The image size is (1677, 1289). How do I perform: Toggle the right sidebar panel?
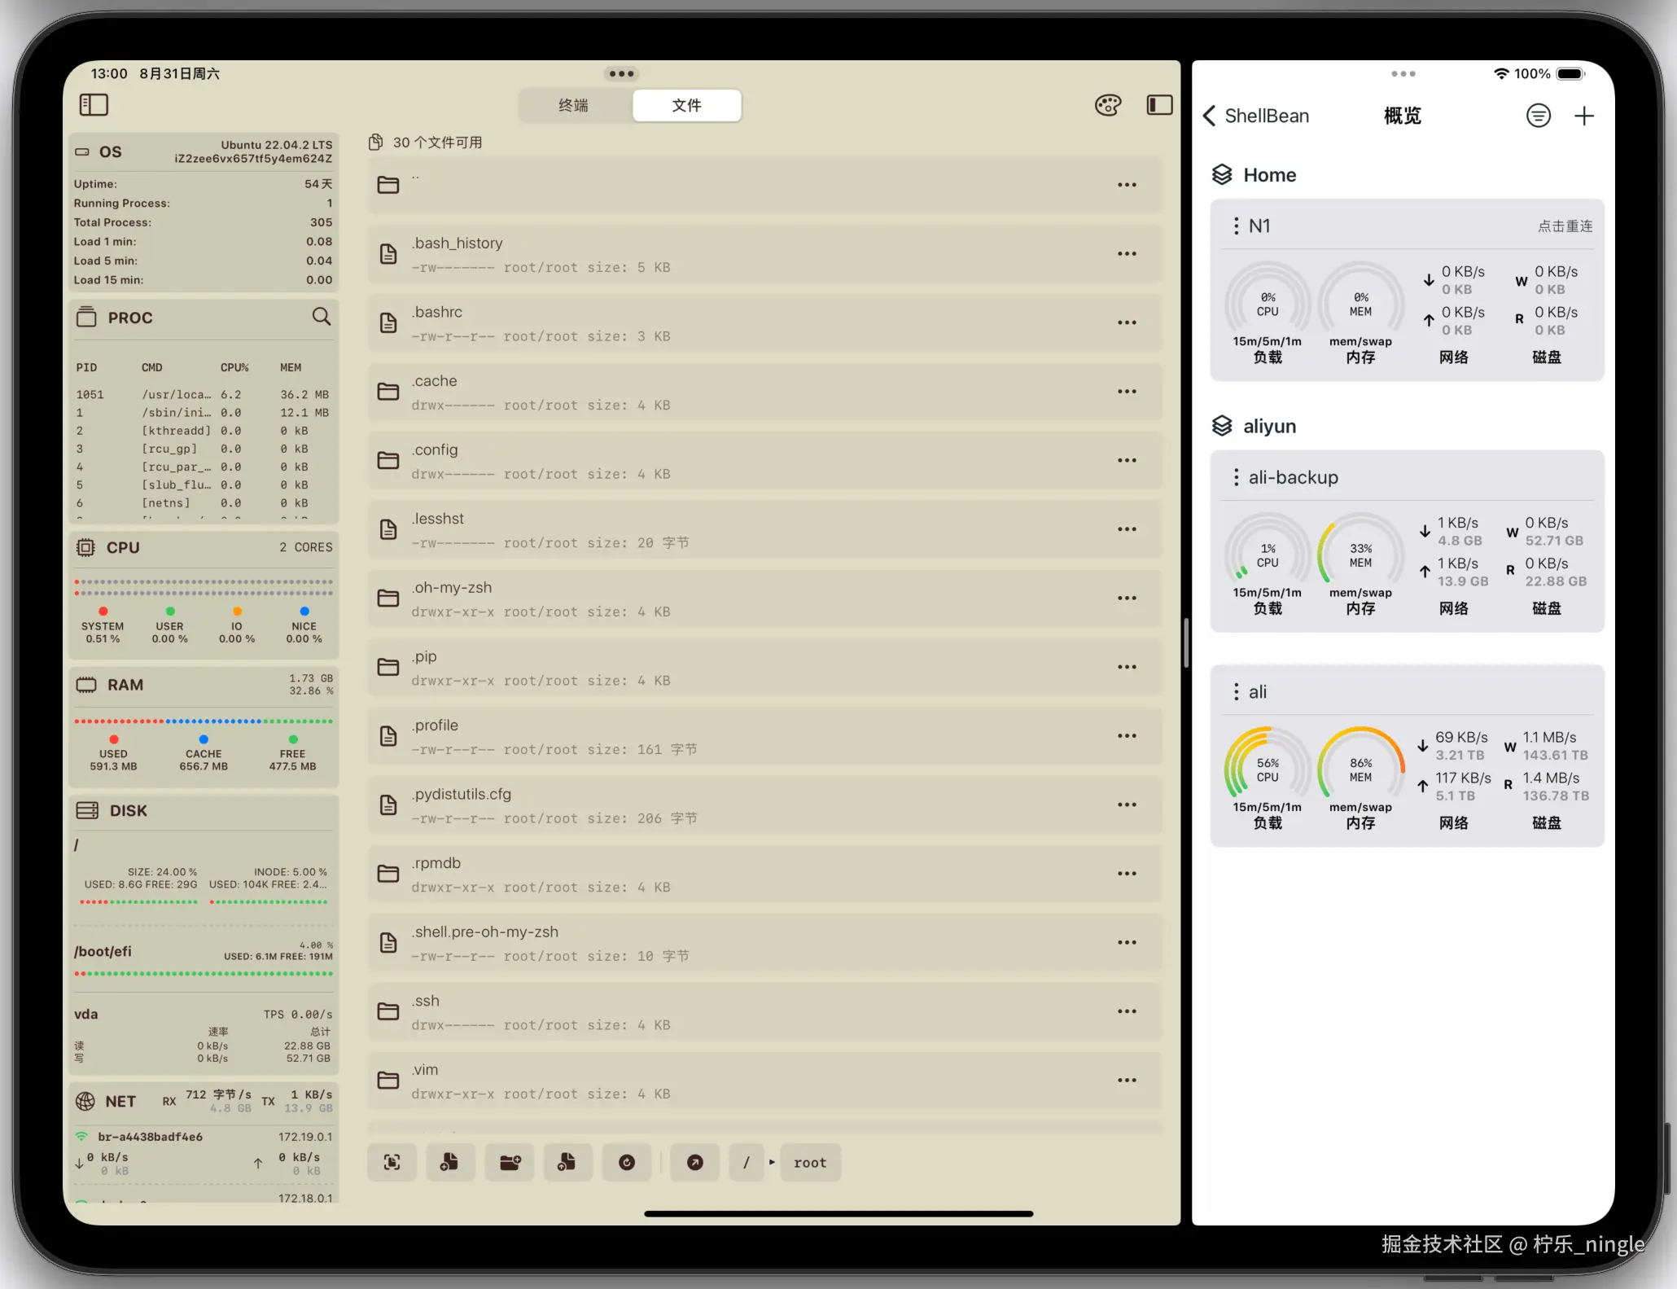point(1159,105)
